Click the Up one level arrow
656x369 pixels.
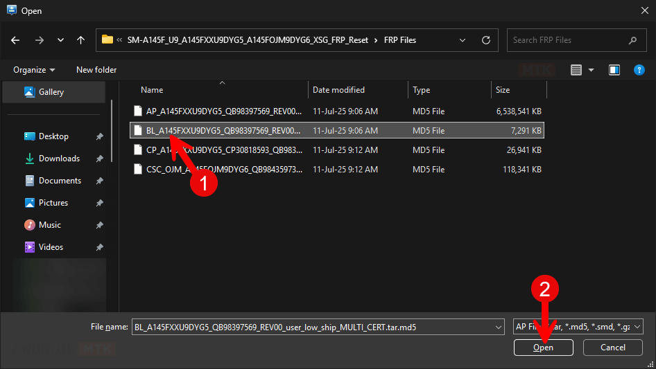click(80, 40)
